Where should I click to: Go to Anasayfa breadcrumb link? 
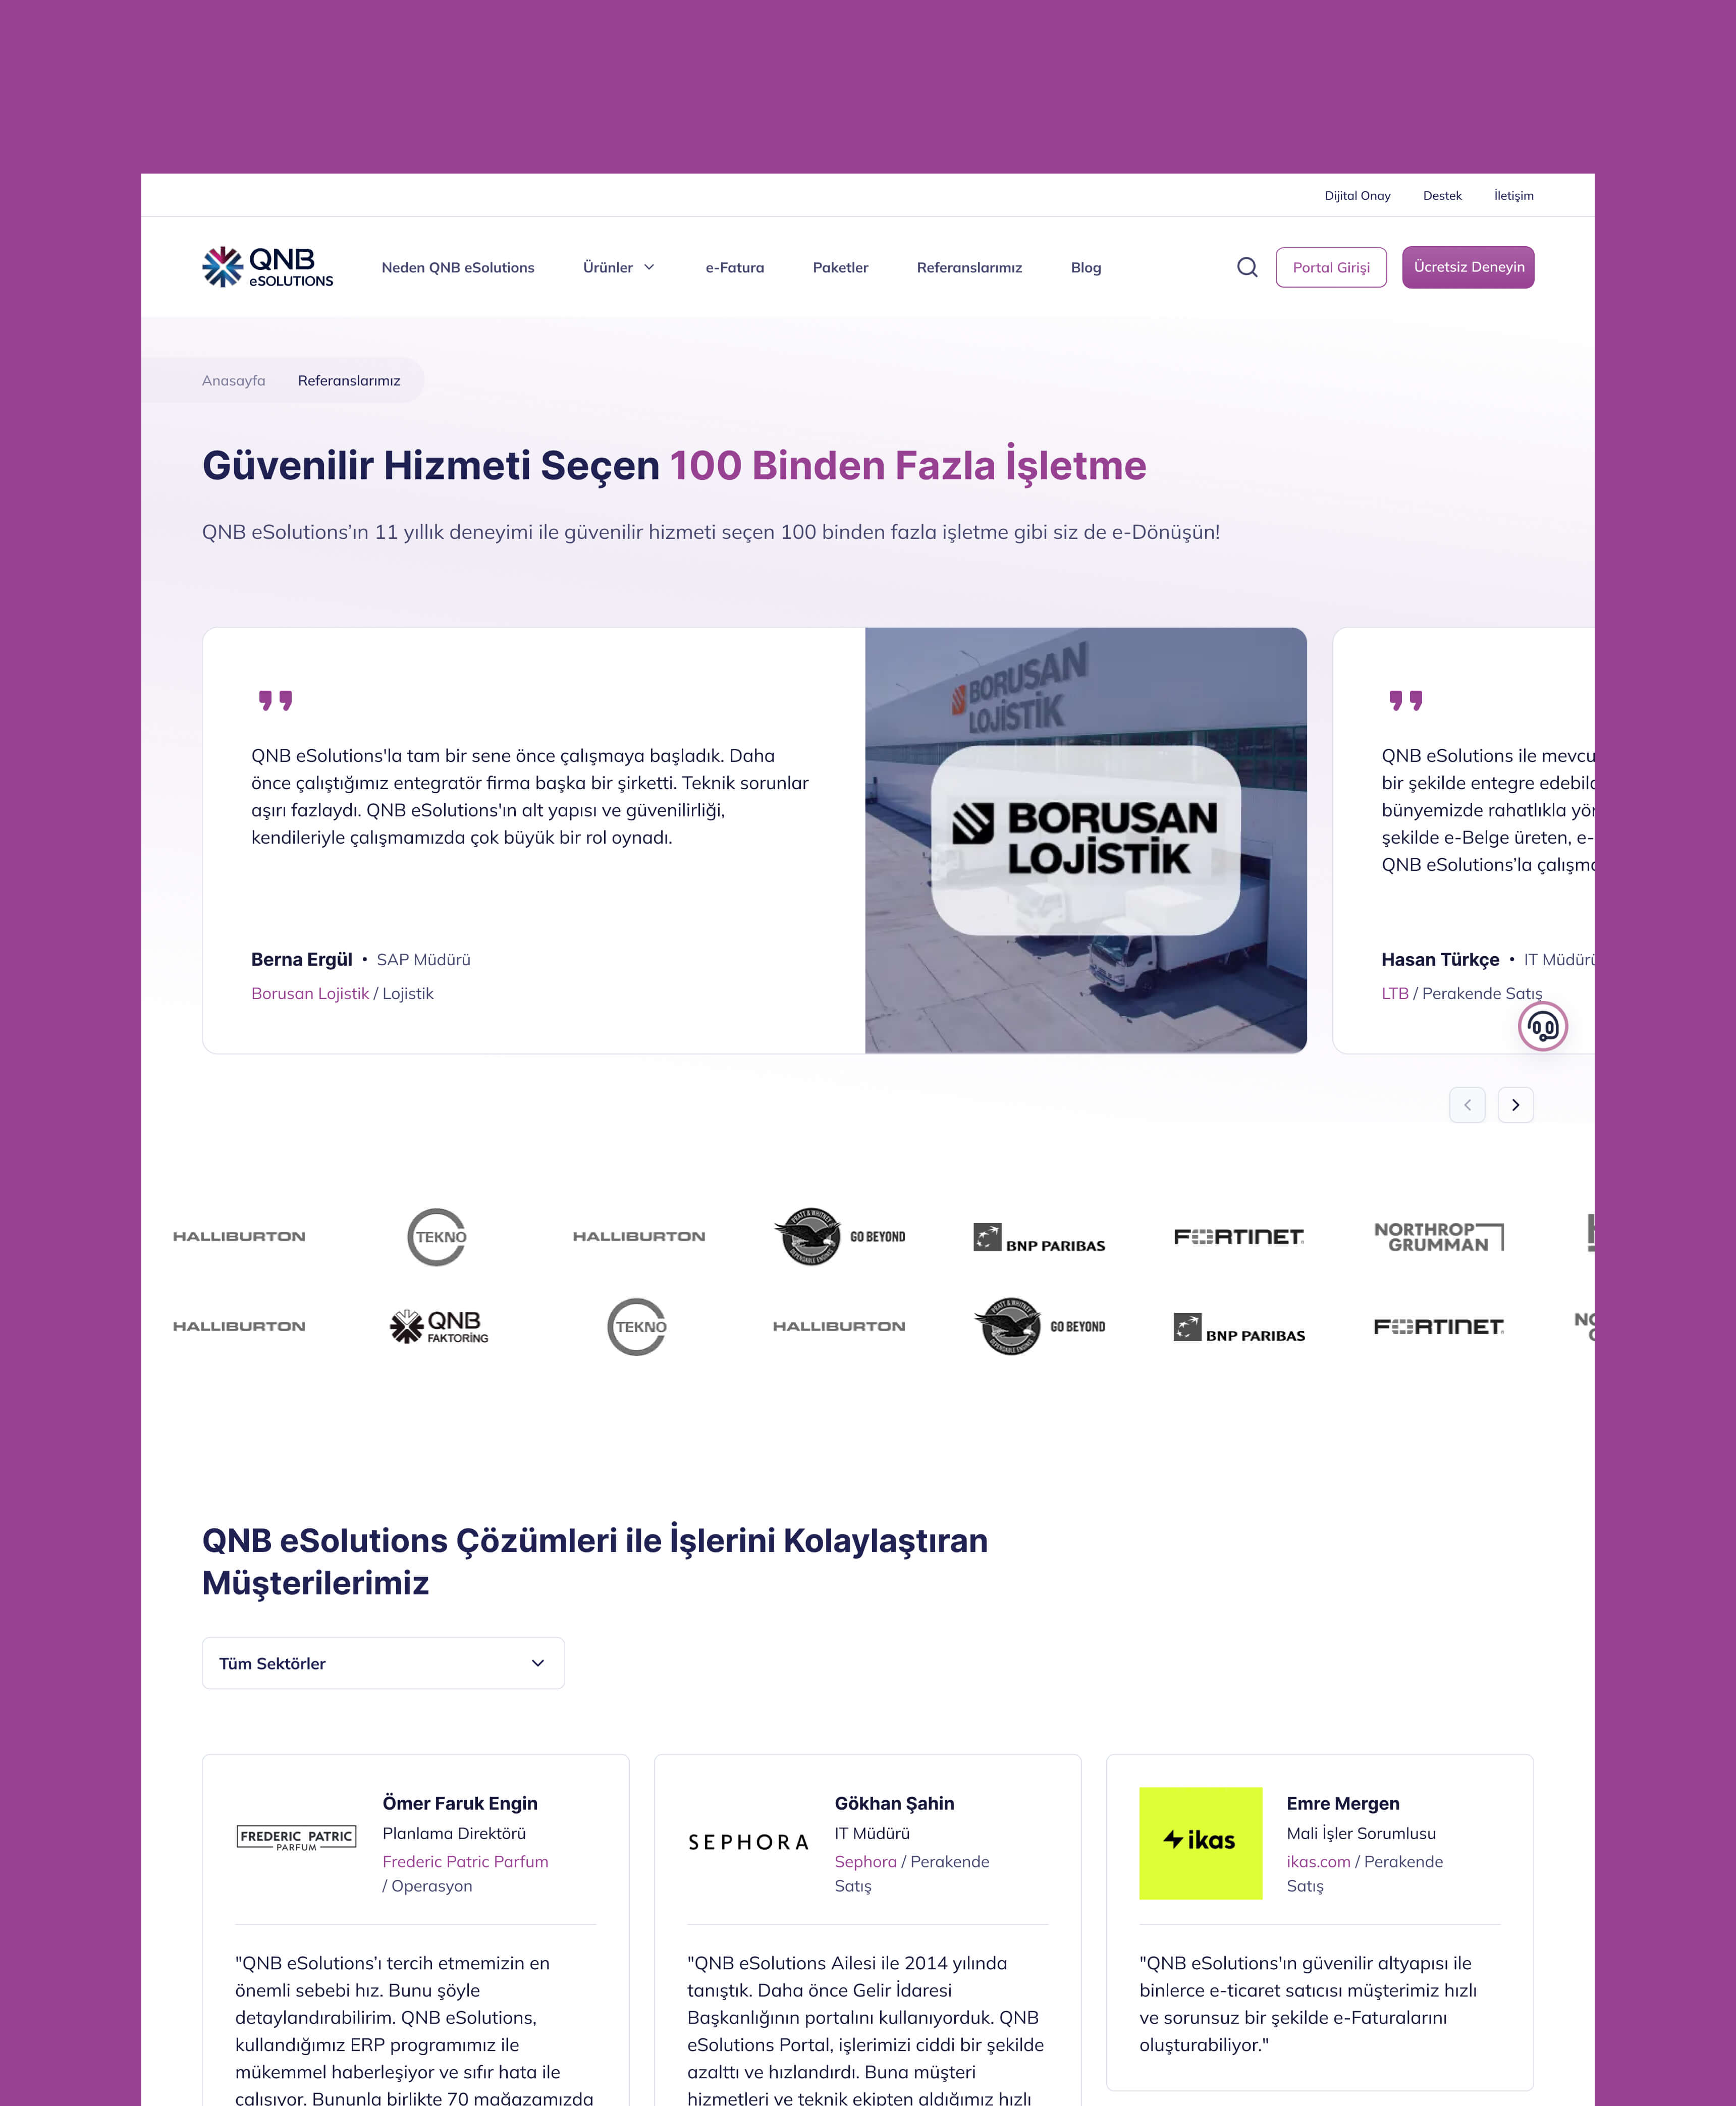(233, 381)
